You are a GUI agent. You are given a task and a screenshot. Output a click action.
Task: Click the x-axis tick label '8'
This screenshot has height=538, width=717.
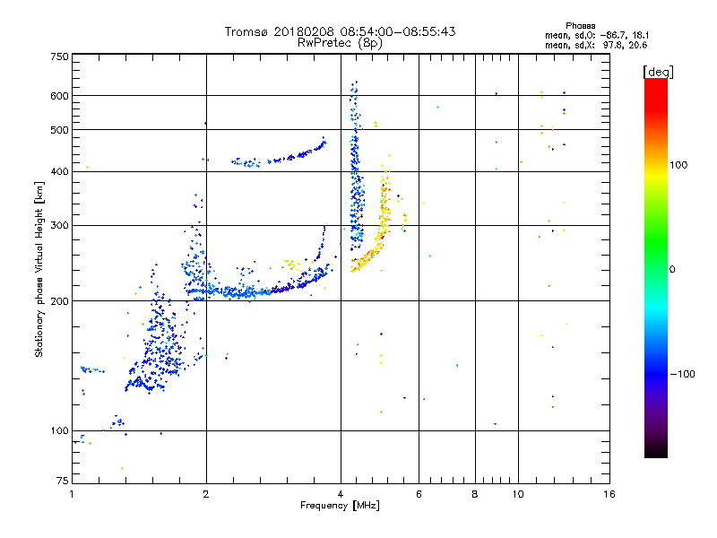[x=475, y=494]
